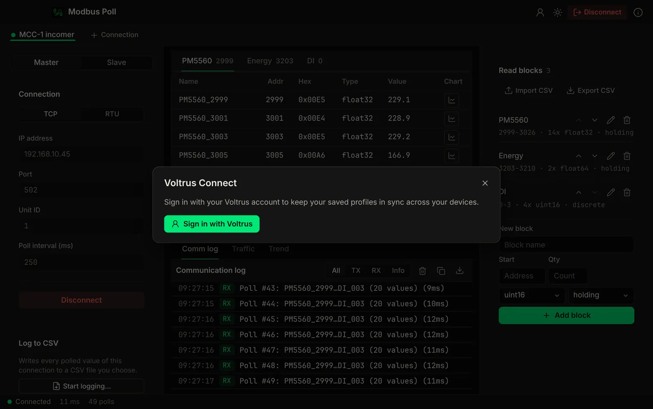Viewport: 653px width, 409px height.
Task: Open chart for PM5560_2999 row
Action: pos(452,100)
